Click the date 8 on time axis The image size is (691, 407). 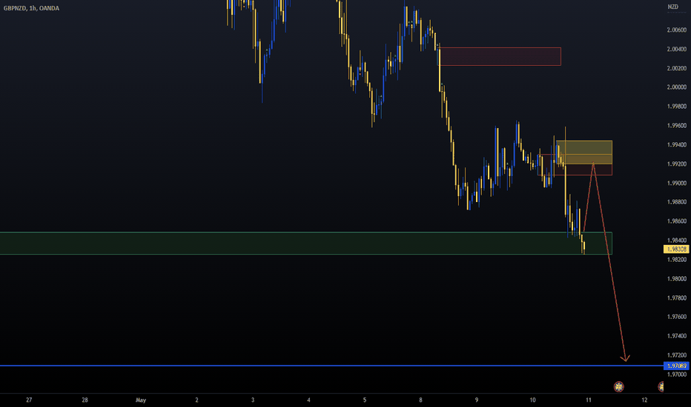(x=420, y=400)
